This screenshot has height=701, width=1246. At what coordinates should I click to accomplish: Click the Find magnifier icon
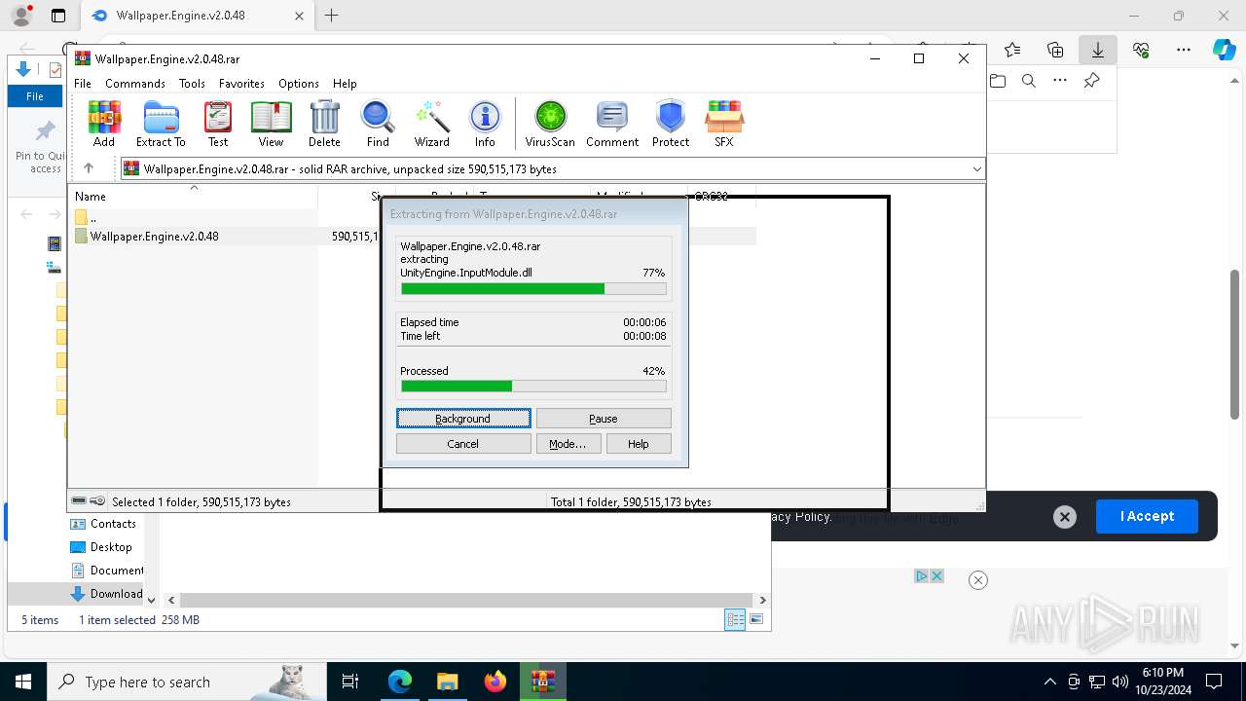click(x=378, y=124)
